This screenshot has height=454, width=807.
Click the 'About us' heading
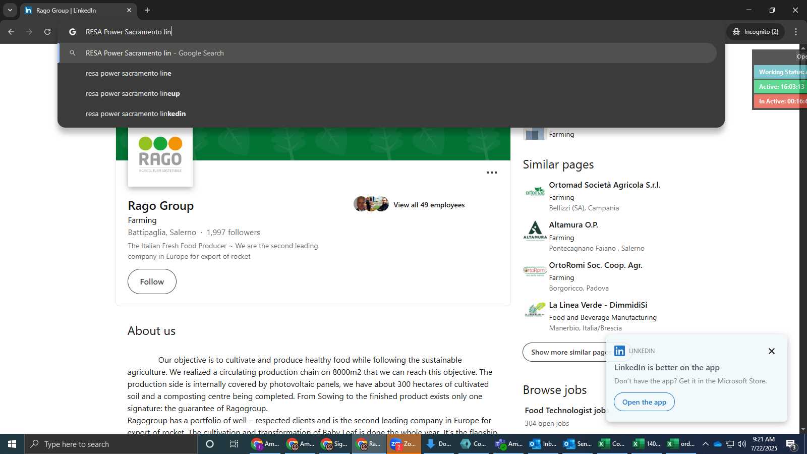[151, 331]
